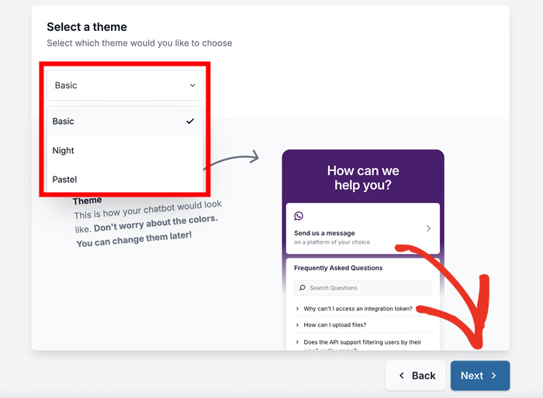The height and width of the screenshot is (398, 543).
Task: Click the theme combo box showing Basic
Action: pos(124,86)
